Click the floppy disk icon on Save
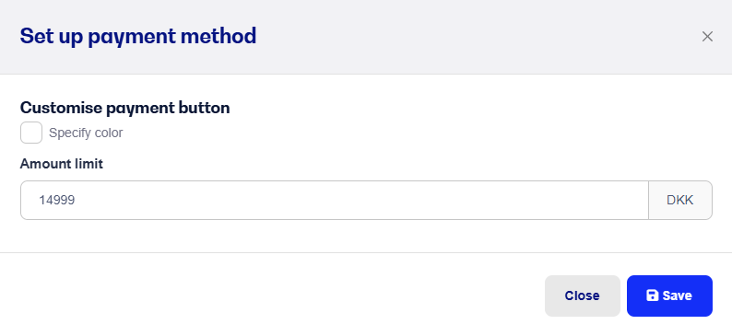The image size is (732, 336). coord(652,295)
